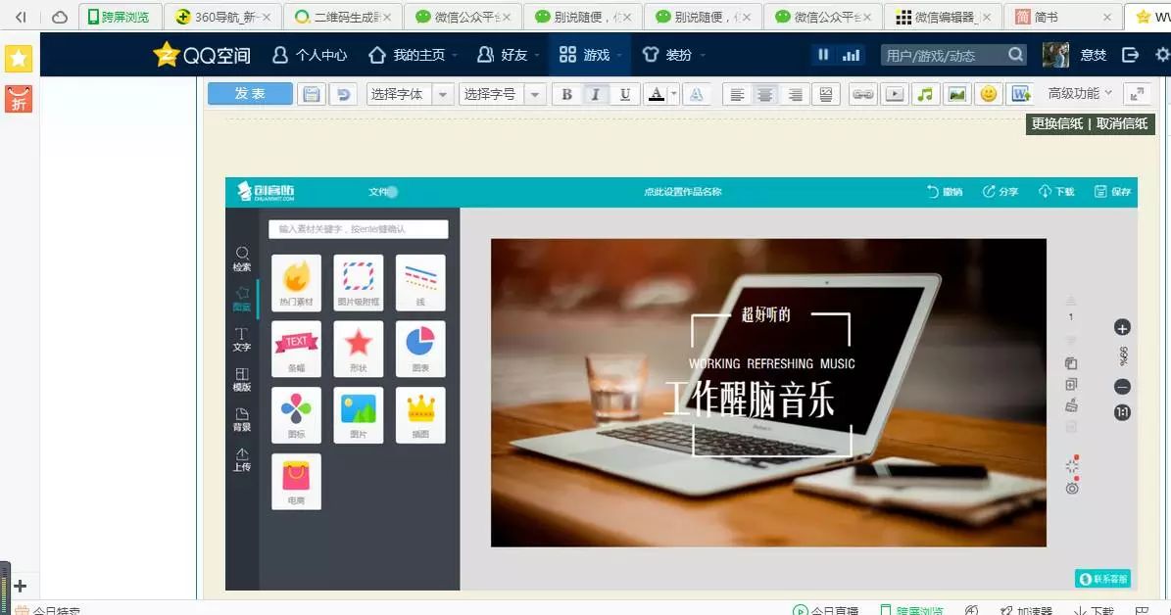Click the 更换信纸 link
The width and height of the screenshot is (1171, 615).
[x=1056, y=123]
